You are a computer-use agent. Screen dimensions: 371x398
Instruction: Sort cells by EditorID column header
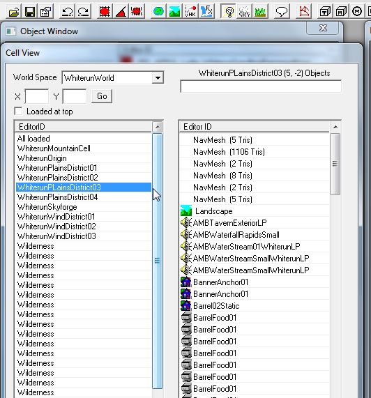click(x=83, y=127)
